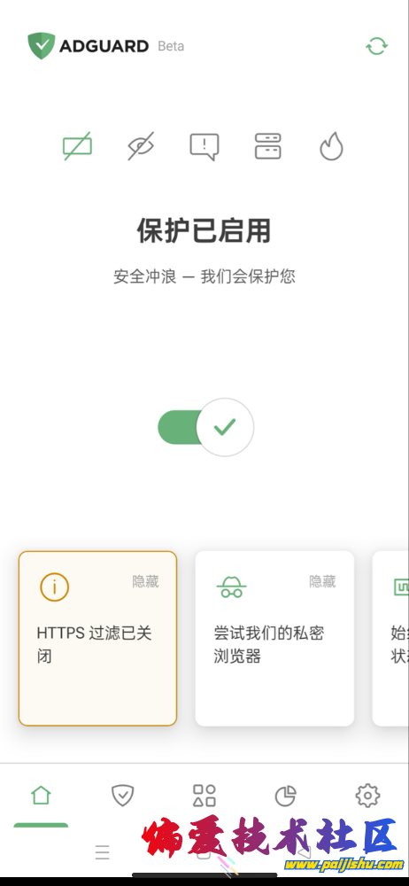Hide the private browser card
Viewport: 409px width, 886px height.
point(322,581)
